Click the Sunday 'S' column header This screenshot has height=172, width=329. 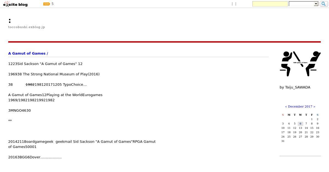coord(283,115)
